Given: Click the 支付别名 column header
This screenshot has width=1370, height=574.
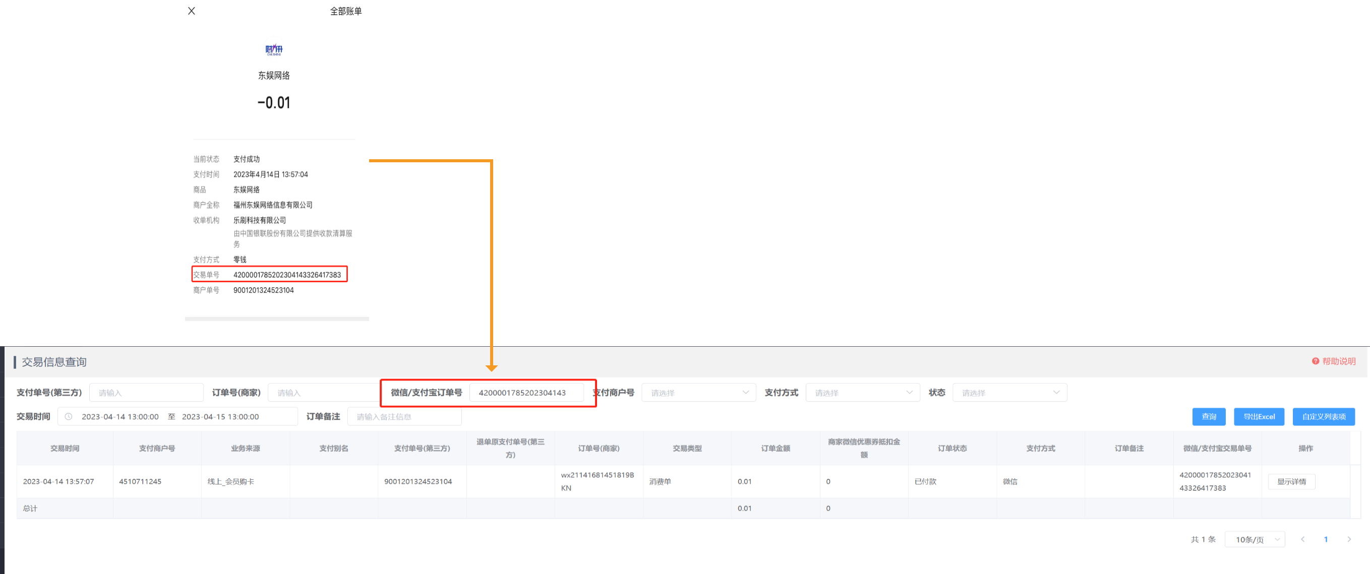Looking at the screenshot, I should pyautogui.click(x=333, y=449).
